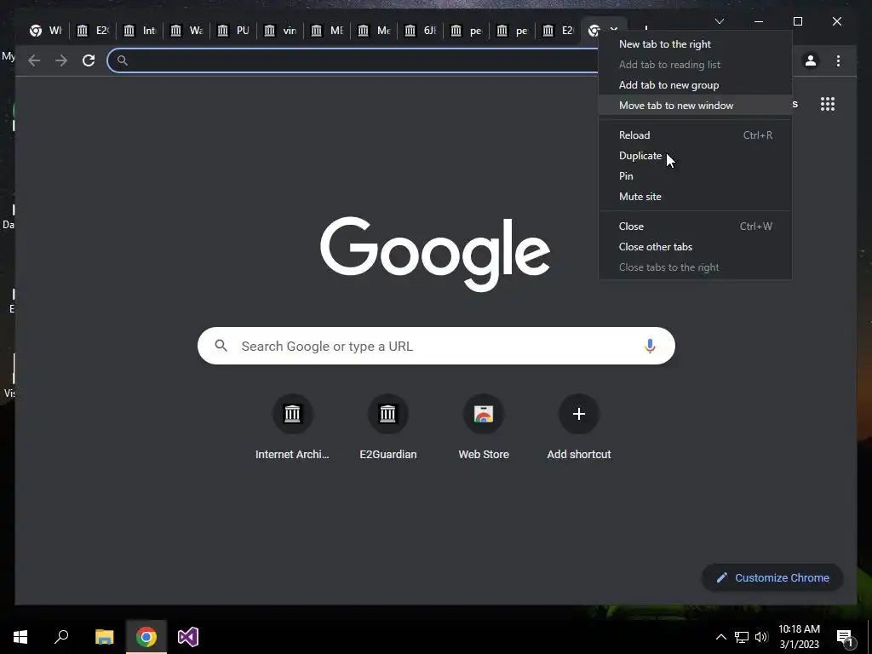The height and width of the screenshot is (654, 872).
Task: Open the E2Guardian shortcut tile
Action: (x=387, y=427)
